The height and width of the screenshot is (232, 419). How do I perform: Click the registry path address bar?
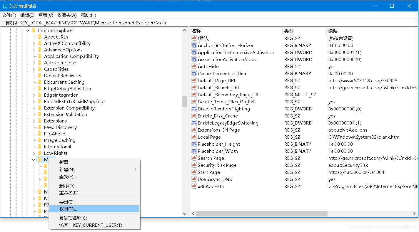tap(209, 23)
